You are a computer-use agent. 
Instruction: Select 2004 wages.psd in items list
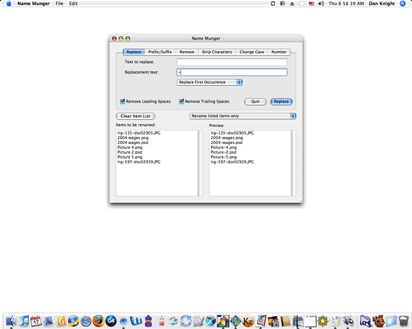(x=133, y=143)
